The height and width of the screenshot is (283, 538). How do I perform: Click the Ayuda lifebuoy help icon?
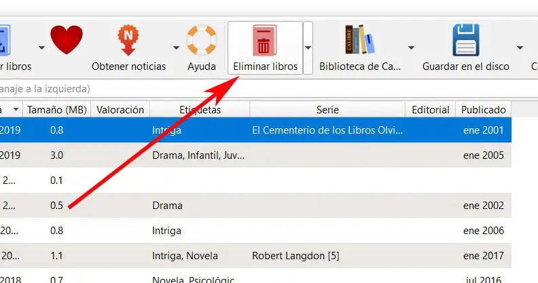coord(202,40)
